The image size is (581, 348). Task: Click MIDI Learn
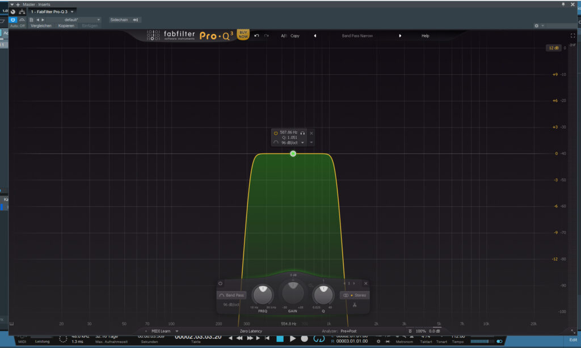[x=161, y=332]
